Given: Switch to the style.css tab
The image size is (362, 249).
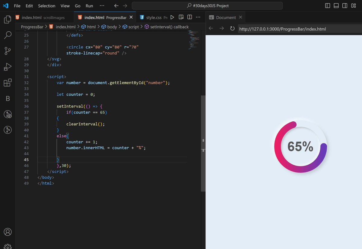Looking at the screenshot, I should pos(154,17).
